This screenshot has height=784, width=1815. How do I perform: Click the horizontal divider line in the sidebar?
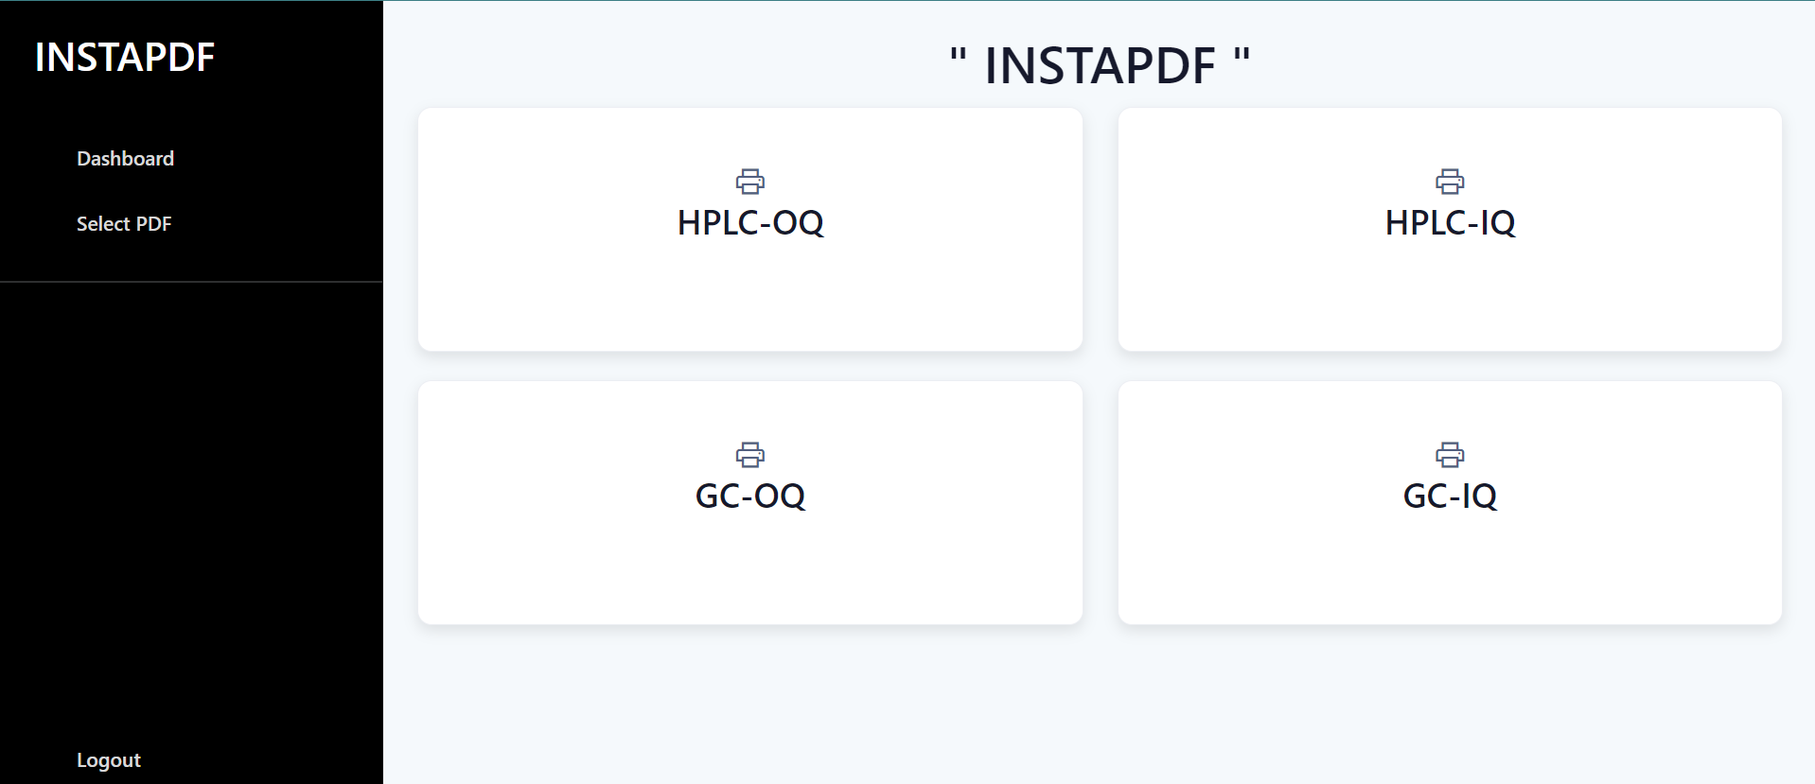click(191, 282)
